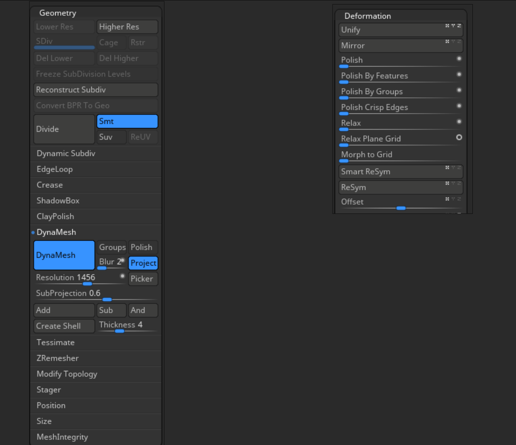Click the X axis icon on Mirror
Viewport: 516px width, 445px height.
[x=447, y=41]
